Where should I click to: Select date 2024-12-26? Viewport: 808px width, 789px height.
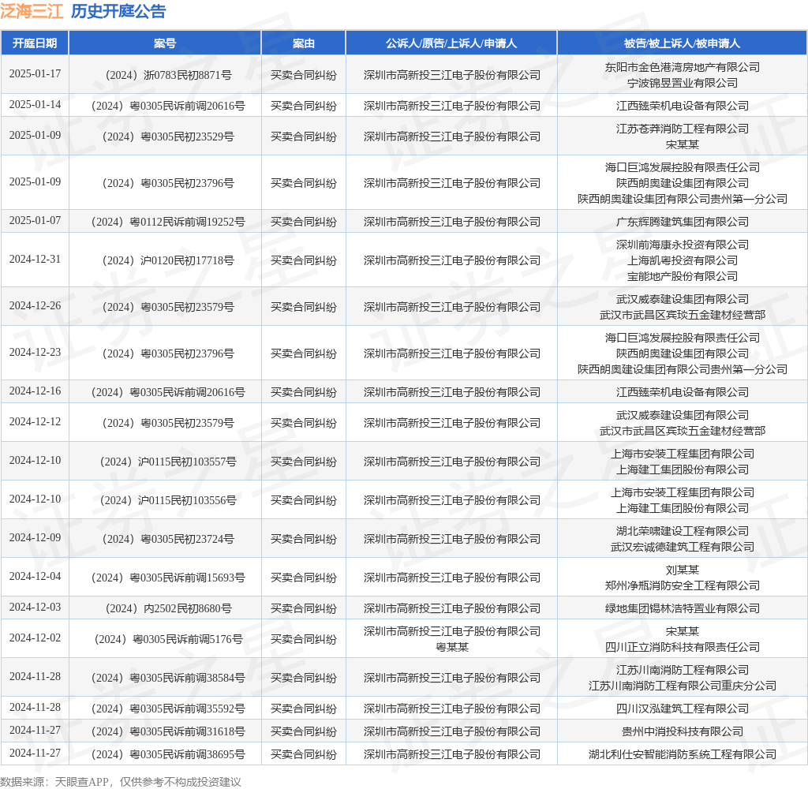pos(35,305)
